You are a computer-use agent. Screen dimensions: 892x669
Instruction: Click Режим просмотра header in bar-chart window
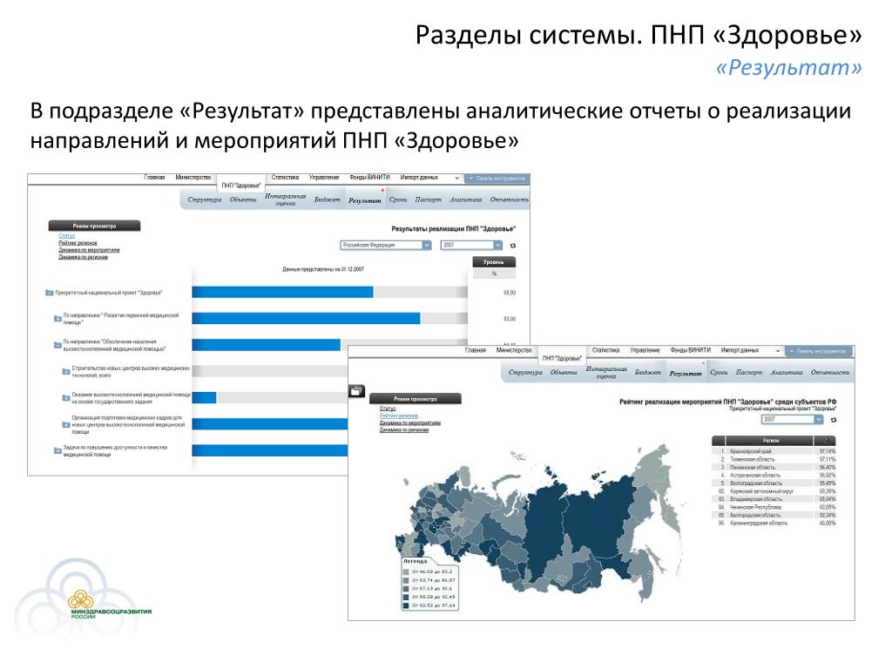click(94, 226)
